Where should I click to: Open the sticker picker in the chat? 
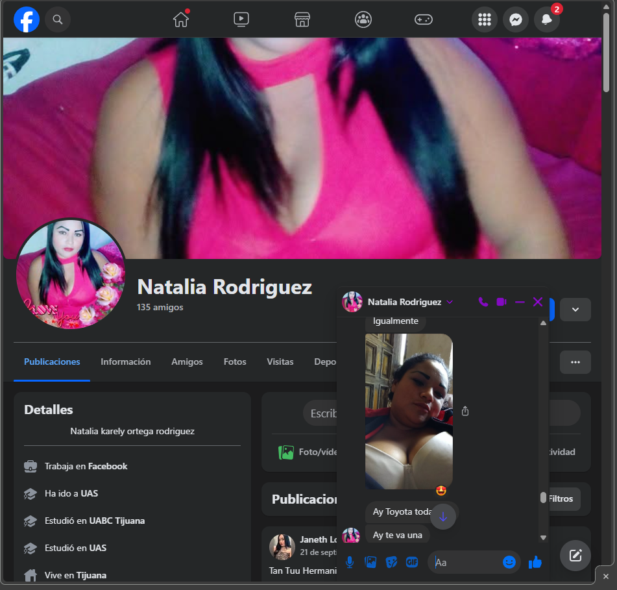[391, 562]
